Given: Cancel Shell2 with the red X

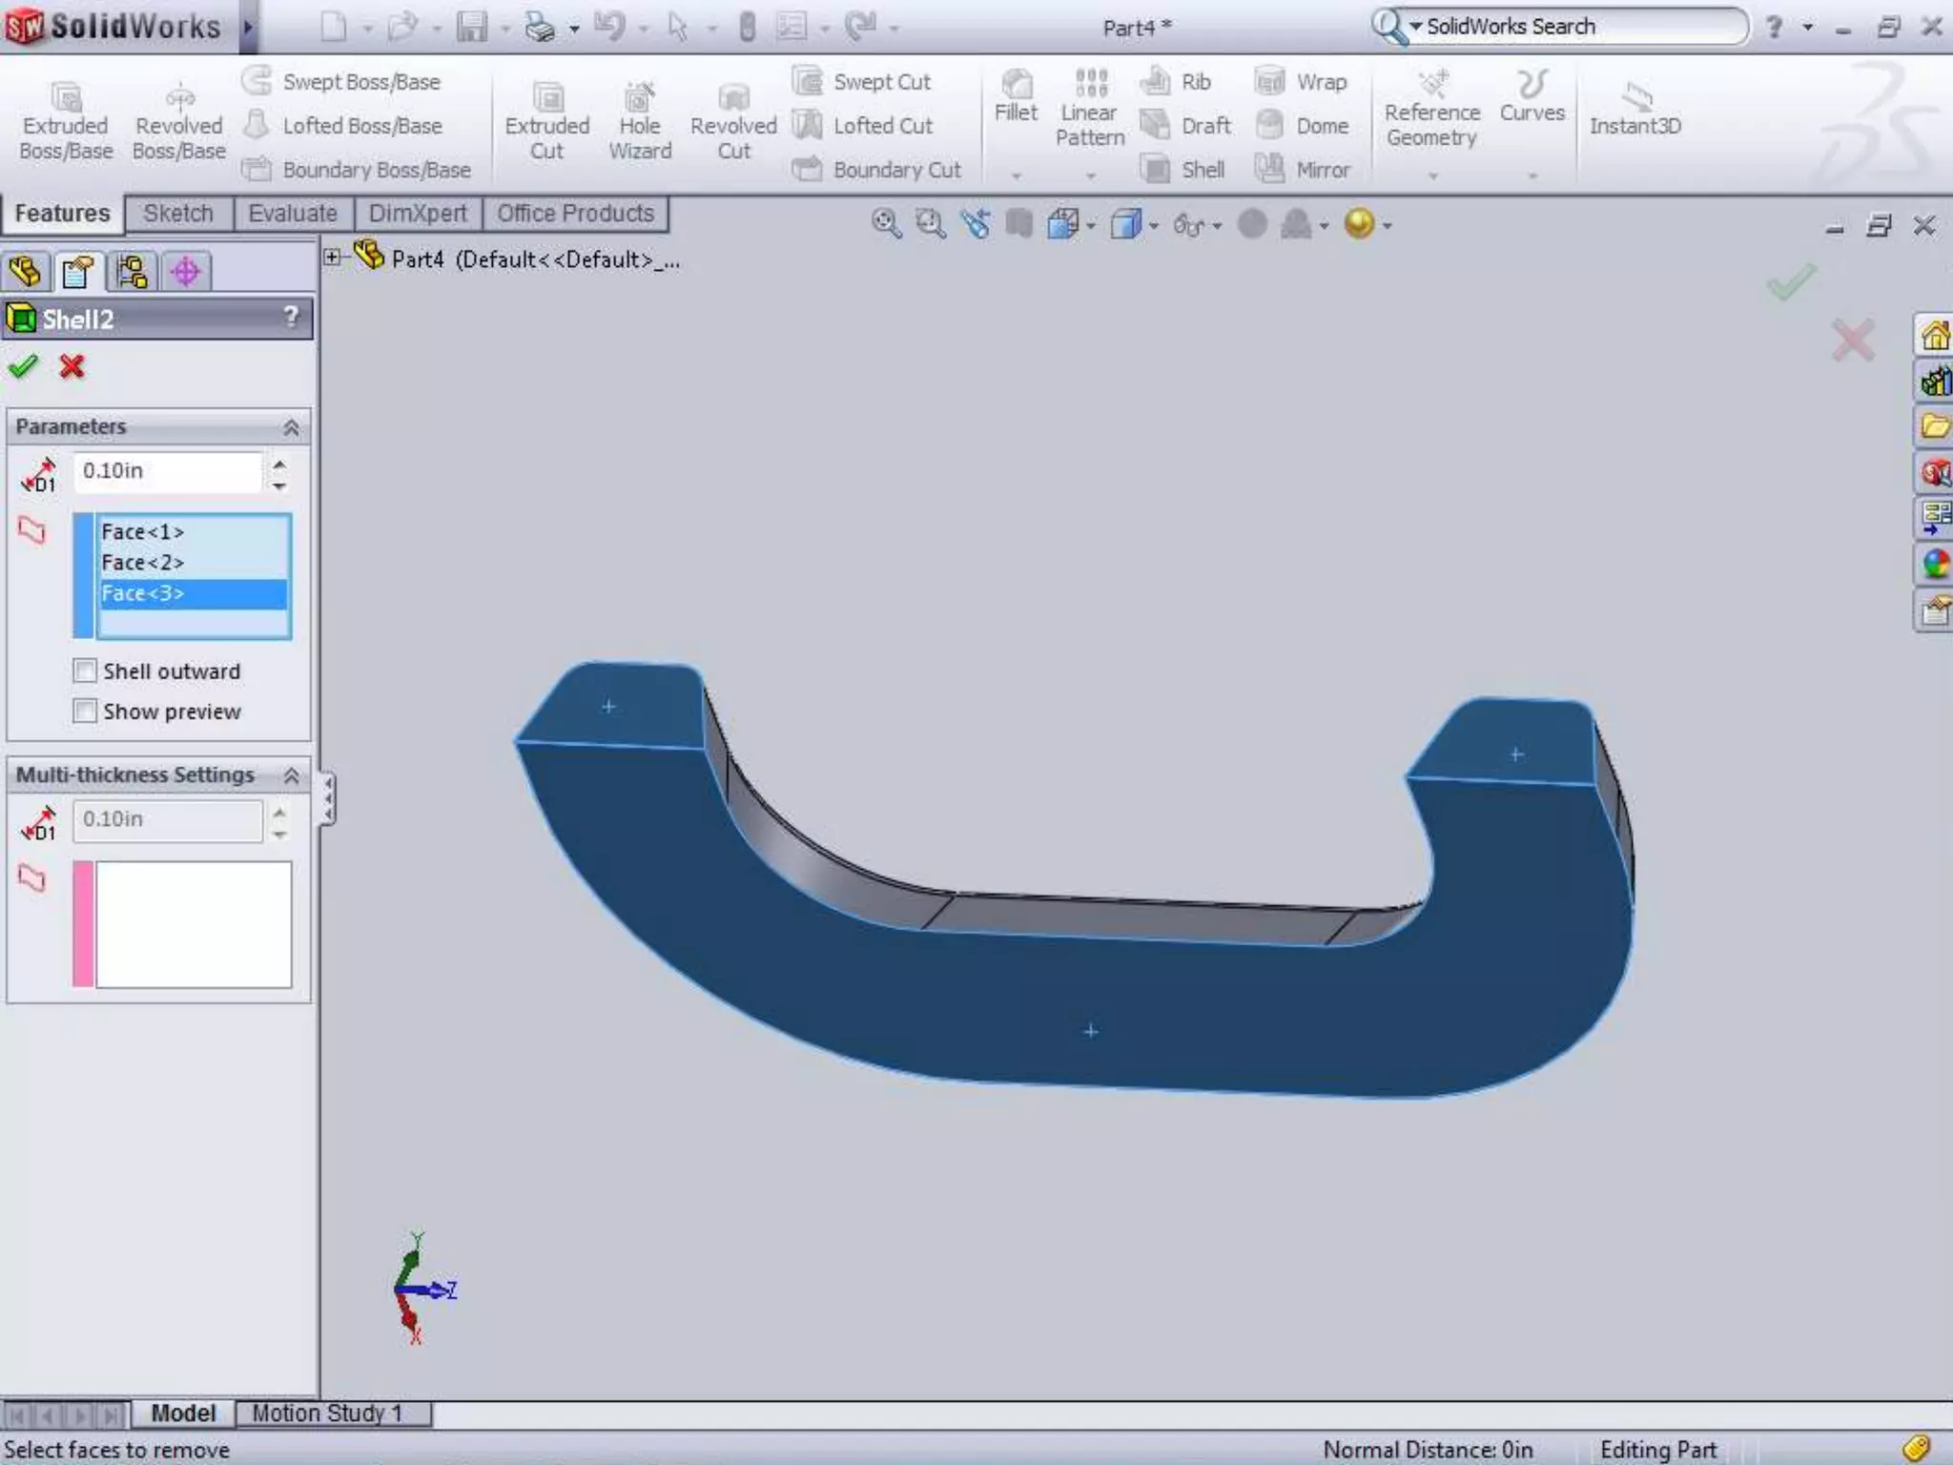Looking at the screenshot, I should pos(72,366).
